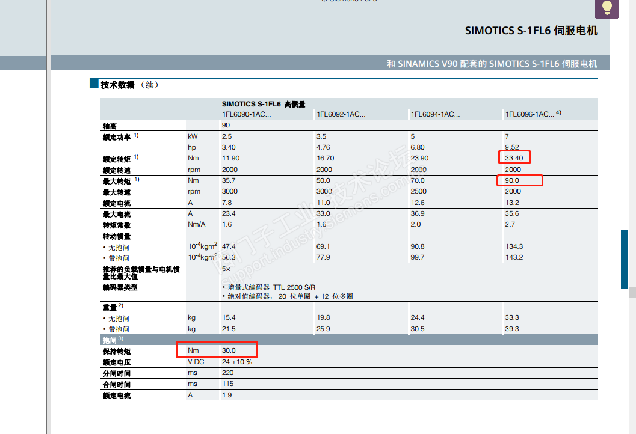The width and height of the screenshot is (636, 434).
Task: Click the rated power value "4.76" hp
Action: 323,147
